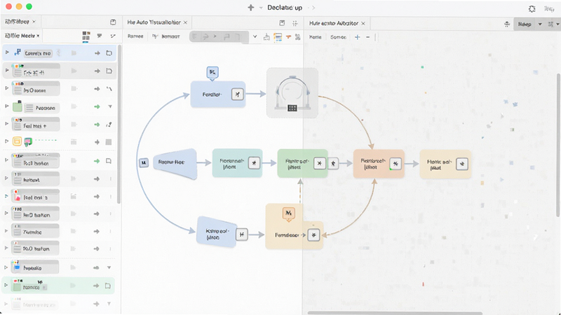
Task: Click the headphone device node in the diagram
Action: 292,93
